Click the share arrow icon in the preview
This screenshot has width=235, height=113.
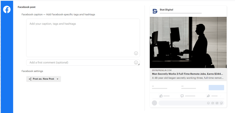[x=208, y=96]
